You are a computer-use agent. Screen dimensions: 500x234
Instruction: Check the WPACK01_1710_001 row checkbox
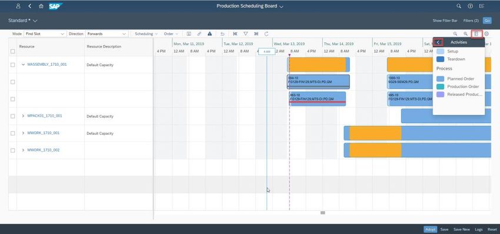pos(13,116)
